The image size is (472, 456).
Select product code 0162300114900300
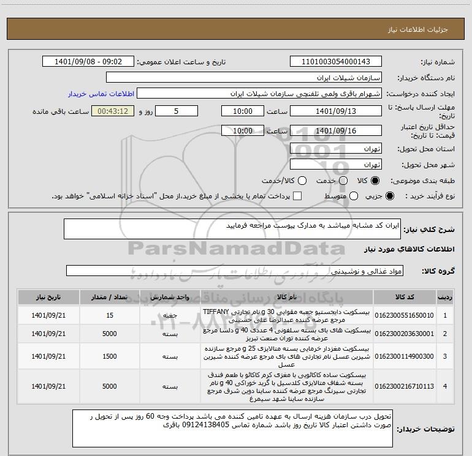point(405,356)
